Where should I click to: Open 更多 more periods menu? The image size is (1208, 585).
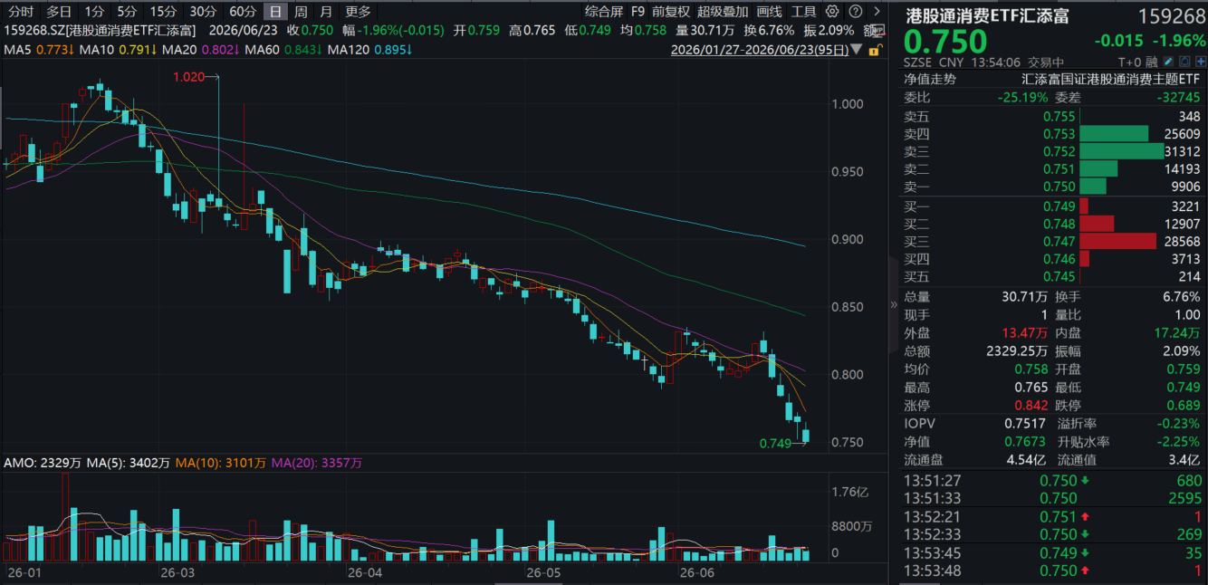359,12
